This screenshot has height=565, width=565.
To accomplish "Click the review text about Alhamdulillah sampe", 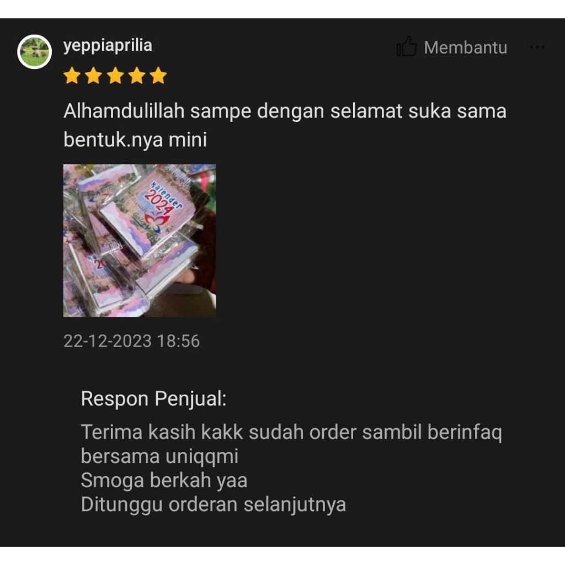I will click(x=285, y=111).
